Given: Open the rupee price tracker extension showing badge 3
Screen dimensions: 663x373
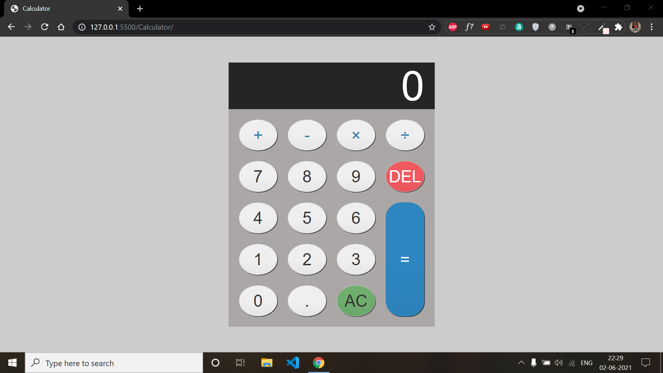Looking at the screenshot, I should [x=569, y=27].
